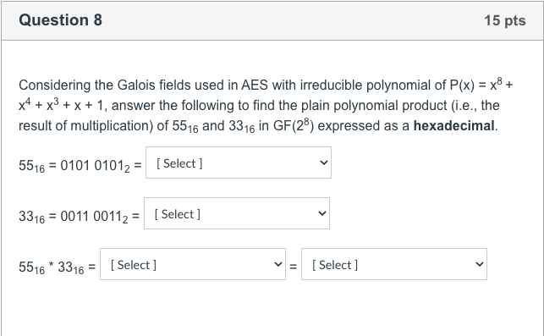Click the chevron on the rightmost product select box
The width and height of the screenshot is (544, 336).
pos(480,264)
